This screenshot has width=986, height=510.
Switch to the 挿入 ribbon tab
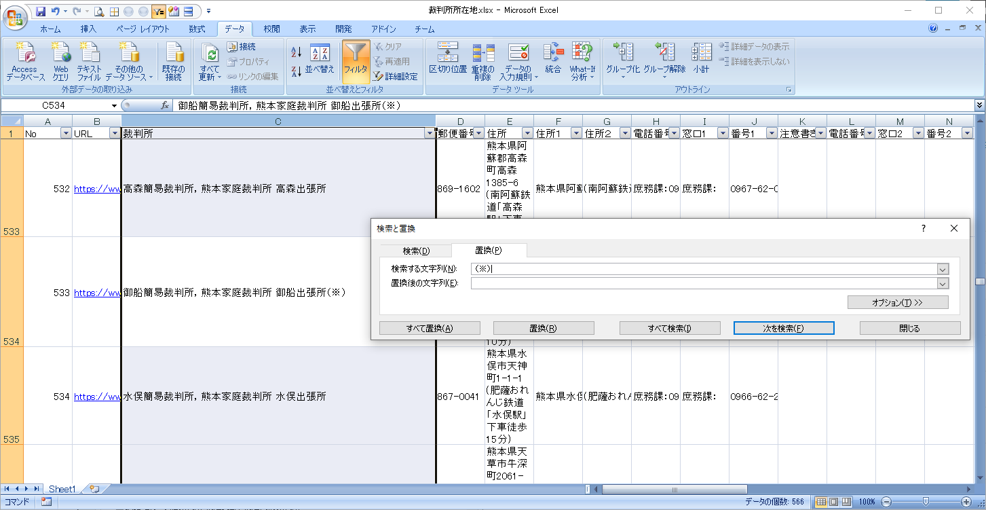click(88, 29)
